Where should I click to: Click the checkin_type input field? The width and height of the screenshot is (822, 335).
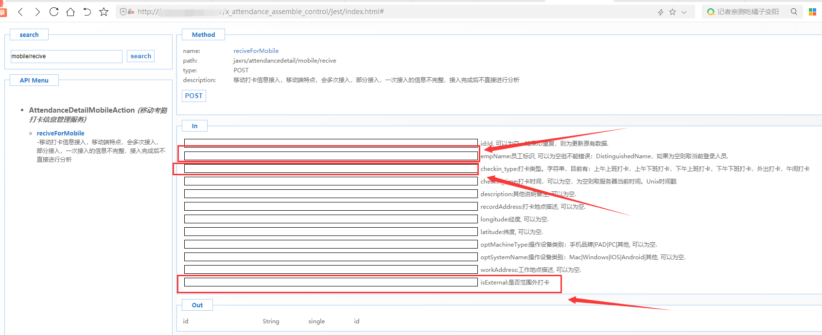point(331,168)
